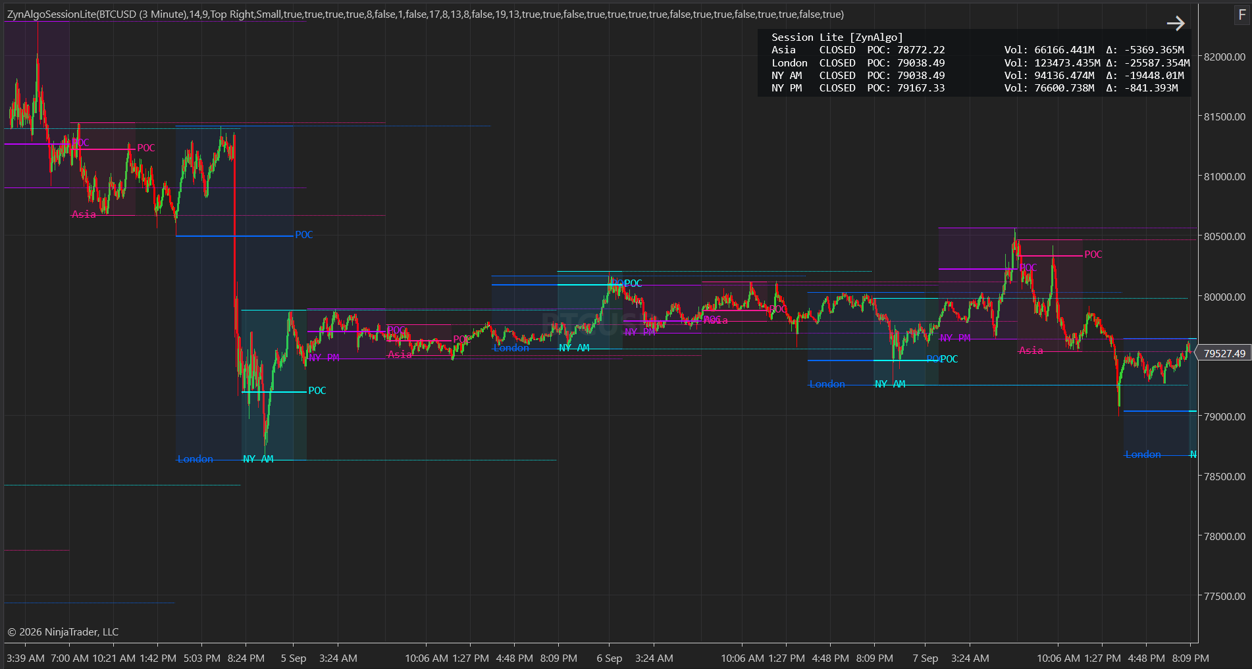
Task: Click the 78000.00 price axis label
Action: tap(1224, 537)
